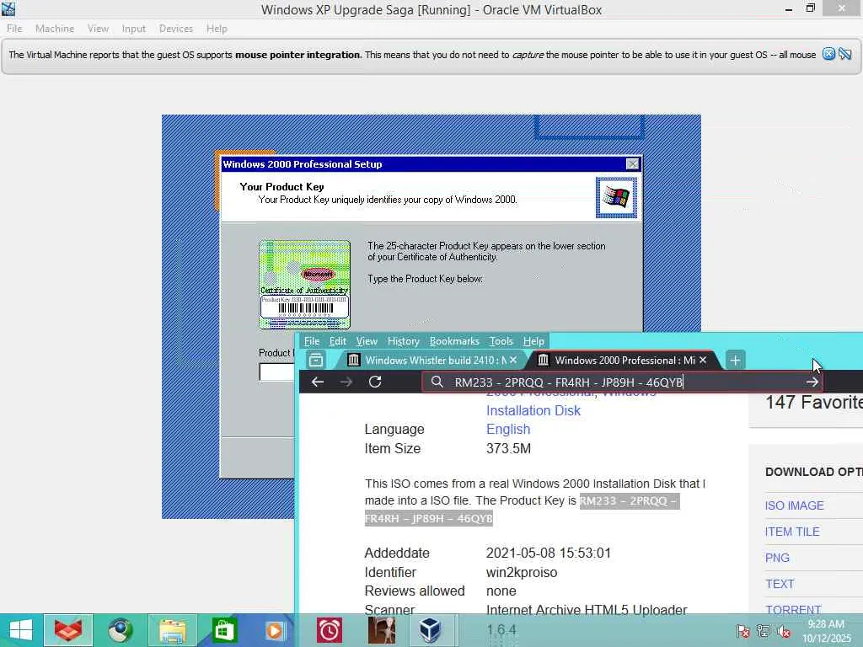
Task: Open the media player taskbar icon
Action: pos(275,630)
